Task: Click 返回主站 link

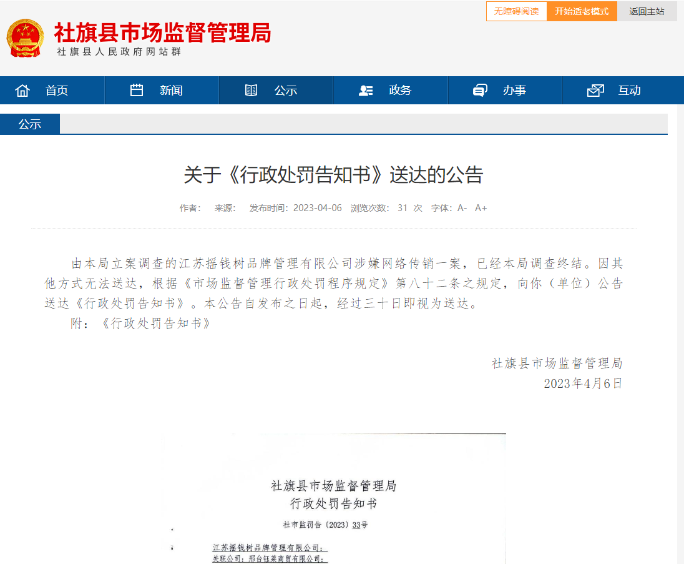Action: [647, 11]
